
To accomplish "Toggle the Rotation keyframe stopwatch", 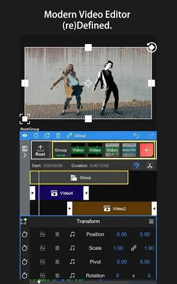I will [25, 275].
